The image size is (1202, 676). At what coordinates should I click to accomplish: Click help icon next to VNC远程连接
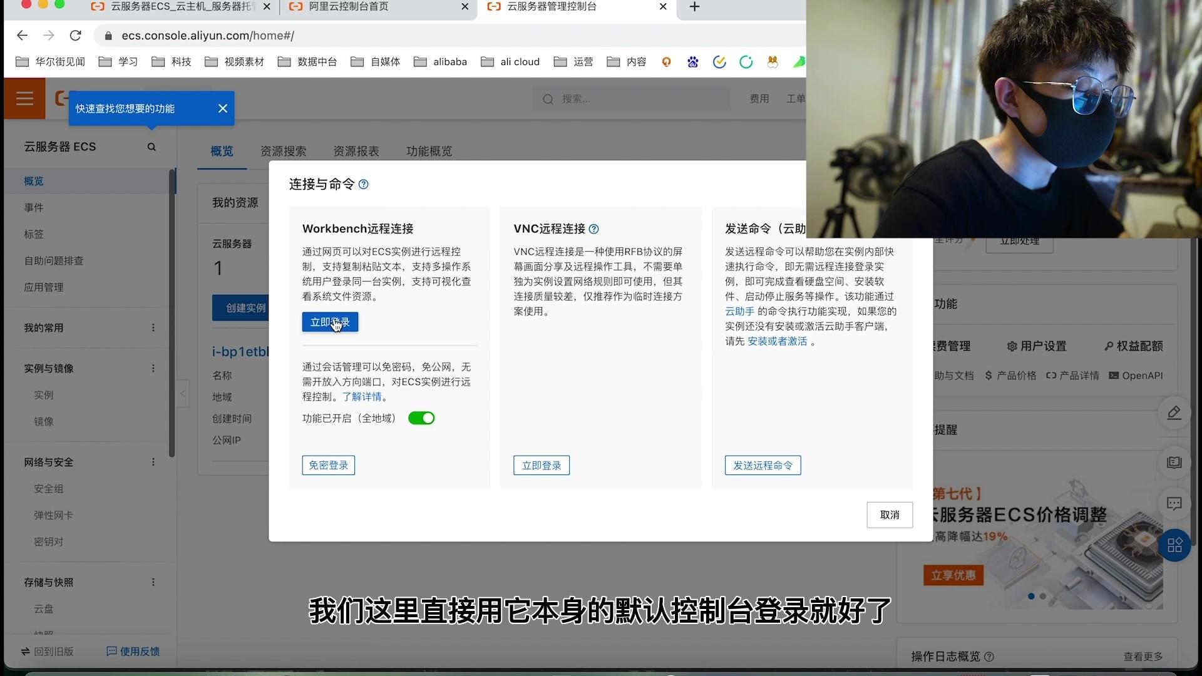point(594,229)
